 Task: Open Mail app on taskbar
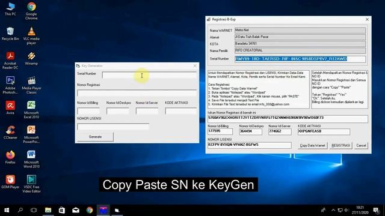pos(76,210)
